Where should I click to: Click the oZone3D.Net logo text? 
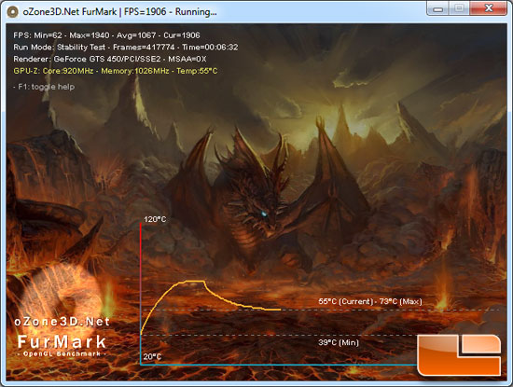(62, 322)
